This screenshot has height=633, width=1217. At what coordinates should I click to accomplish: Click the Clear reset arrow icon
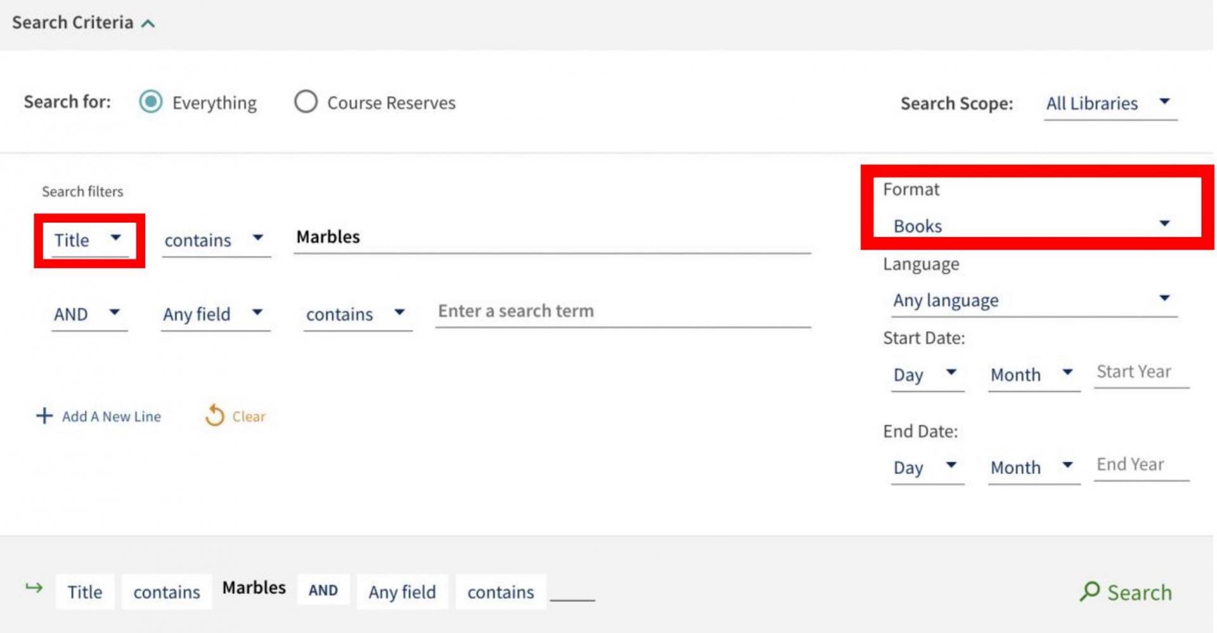[215, 416]
